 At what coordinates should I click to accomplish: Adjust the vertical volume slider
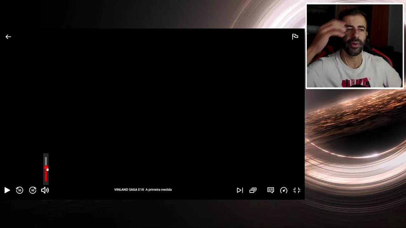(x=46, y=169)
